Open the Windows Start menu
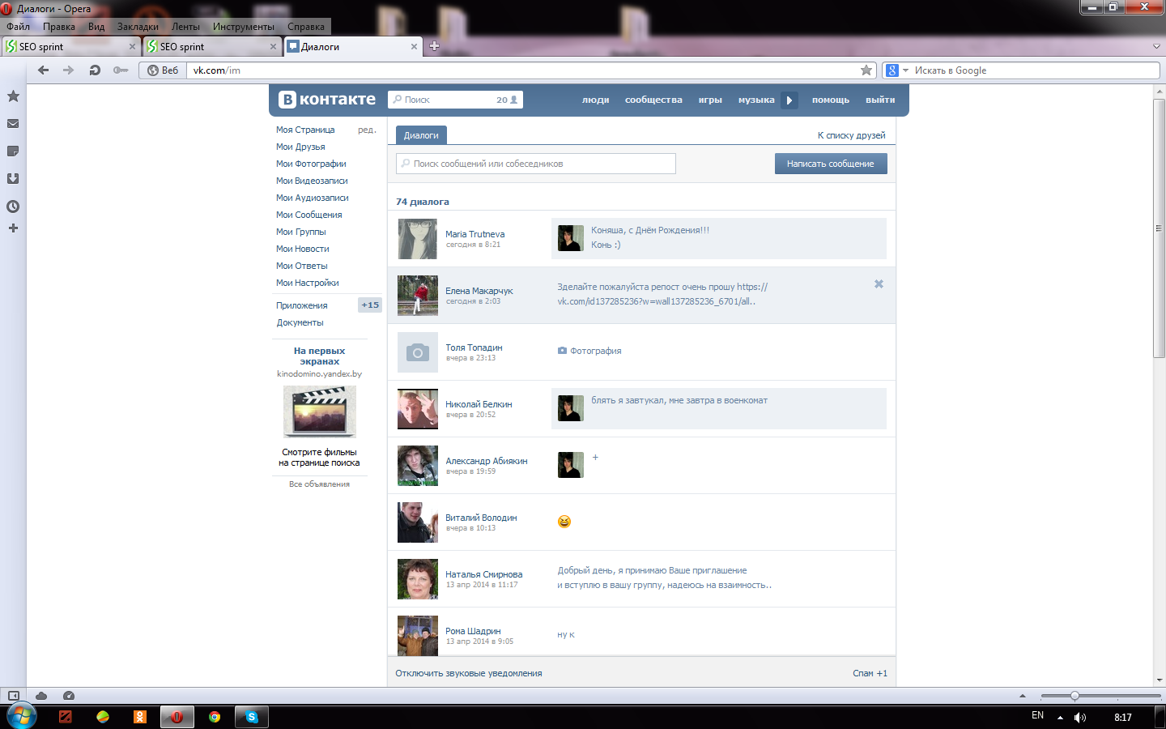 [x=22, y=717]
